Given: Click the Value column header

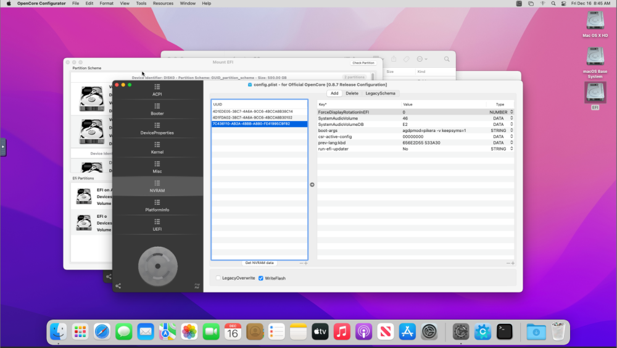Looking at the screenshot, I should pos(444,104).
